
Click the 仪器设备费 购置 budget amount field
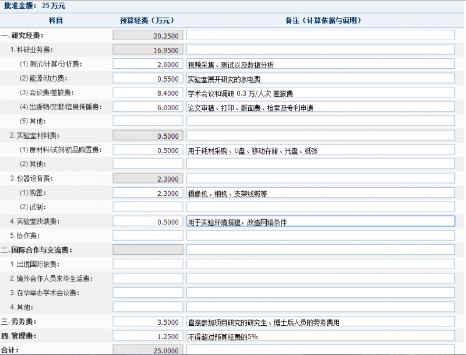(148, 193)
